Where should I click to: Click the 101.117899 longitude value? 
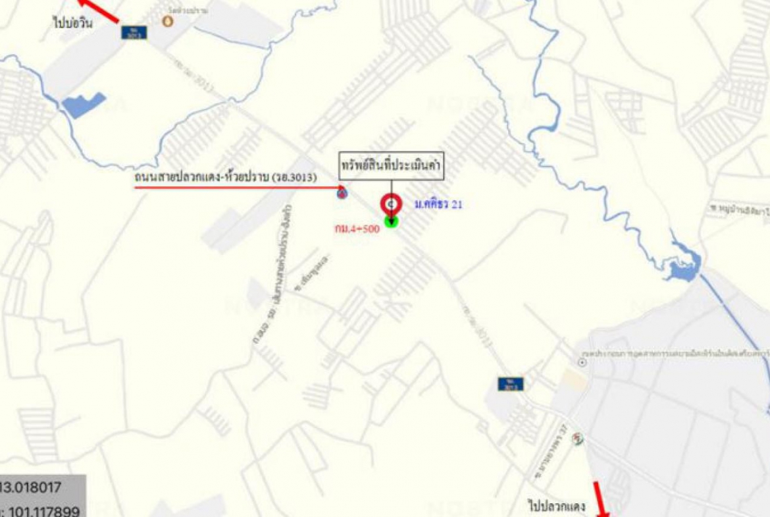pos(44,511)
